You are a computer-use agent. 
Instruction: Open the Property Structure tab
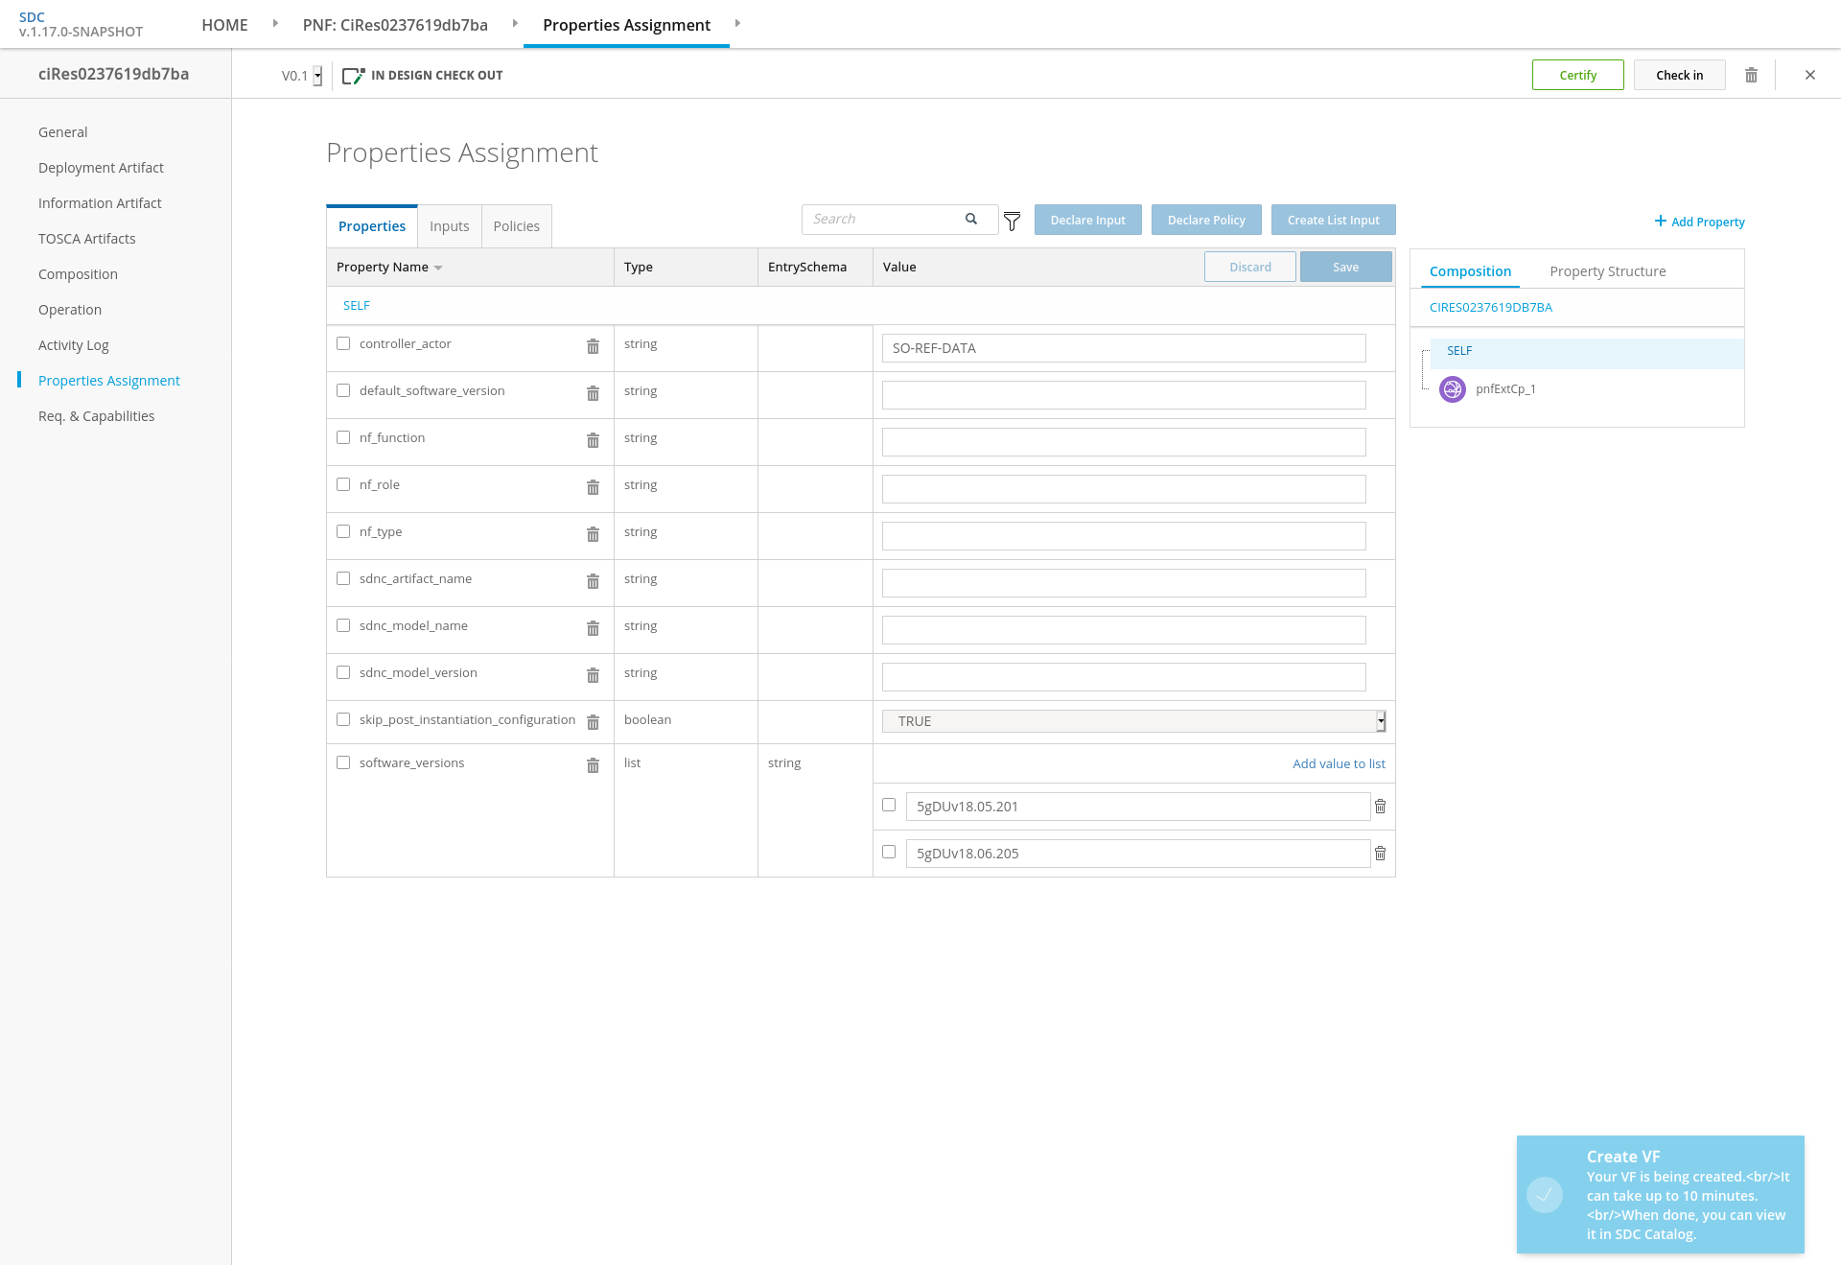point(1608,271)
